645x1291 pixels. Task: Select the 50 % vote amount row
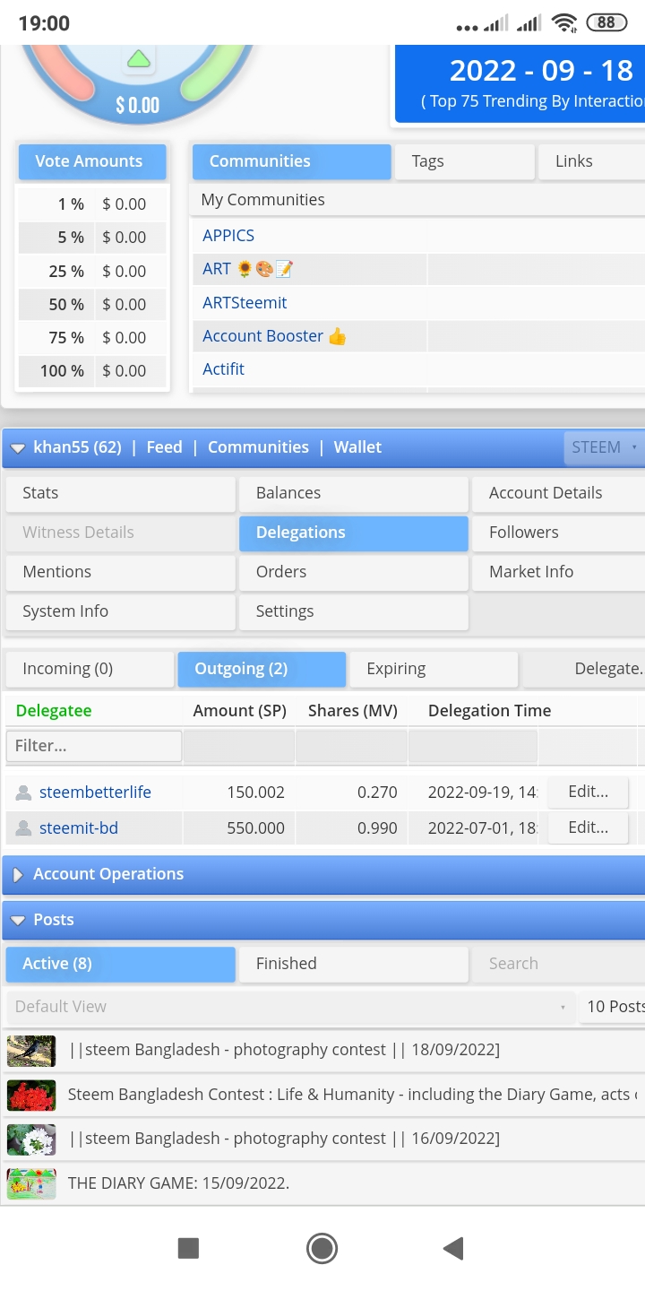[93, 305]
